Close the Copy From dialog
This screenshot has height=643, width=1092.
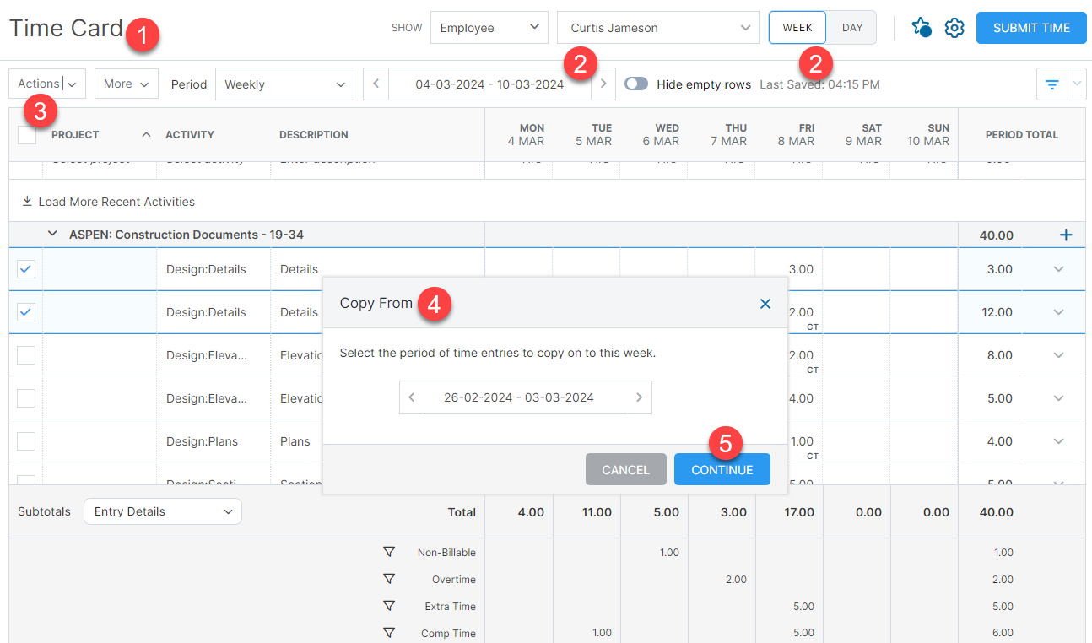tap(765, 304)
